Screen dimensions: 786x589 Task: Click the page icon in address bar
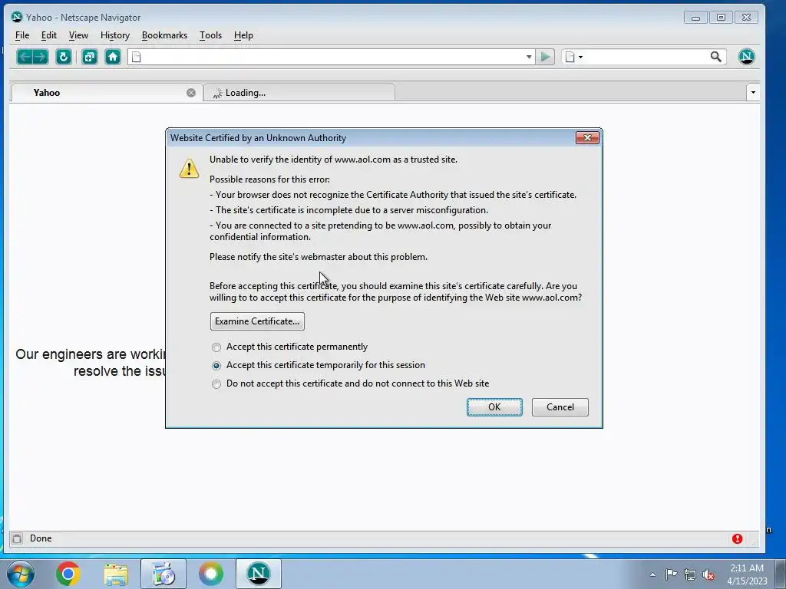tap(137, 57)
